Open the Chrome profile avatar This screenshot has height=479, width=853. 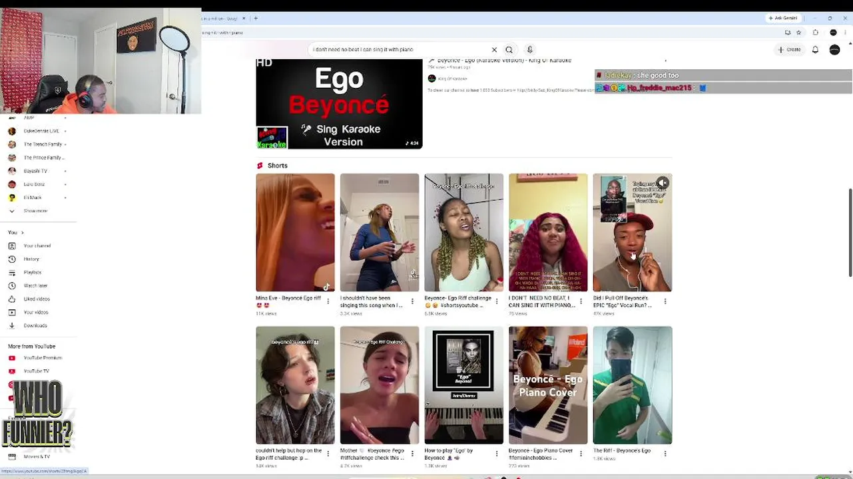pyautogui.click(x=833, y=32)
